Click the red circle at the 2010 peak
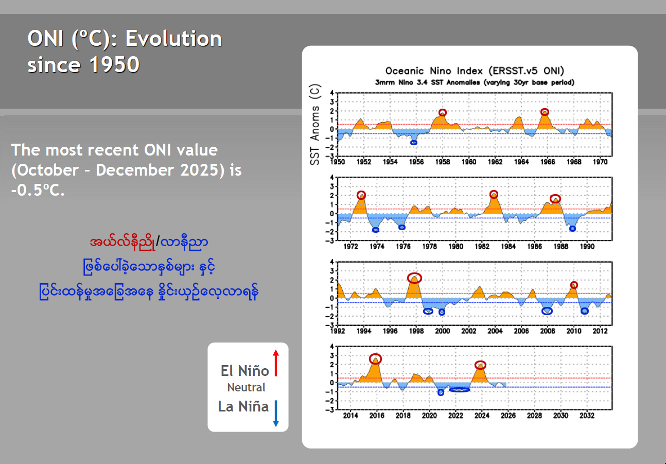Viewport: 666px width, 464px height. tap(574, 285)
